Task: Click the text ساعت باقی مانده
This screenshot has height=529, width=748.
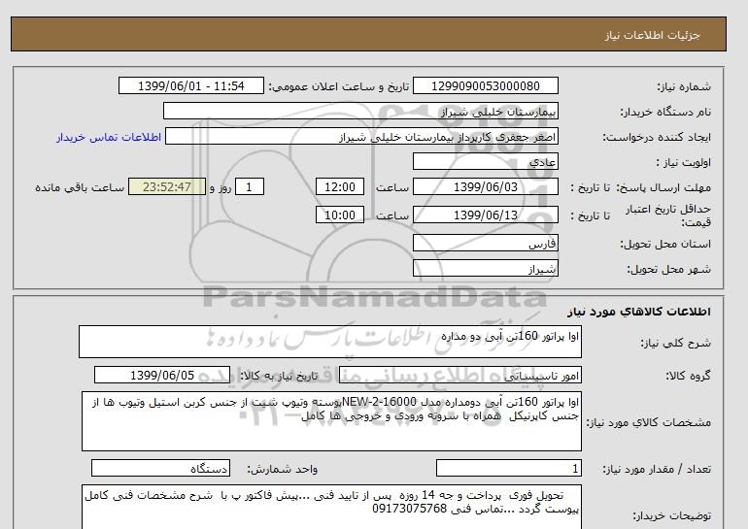Action: pos(80,187)
